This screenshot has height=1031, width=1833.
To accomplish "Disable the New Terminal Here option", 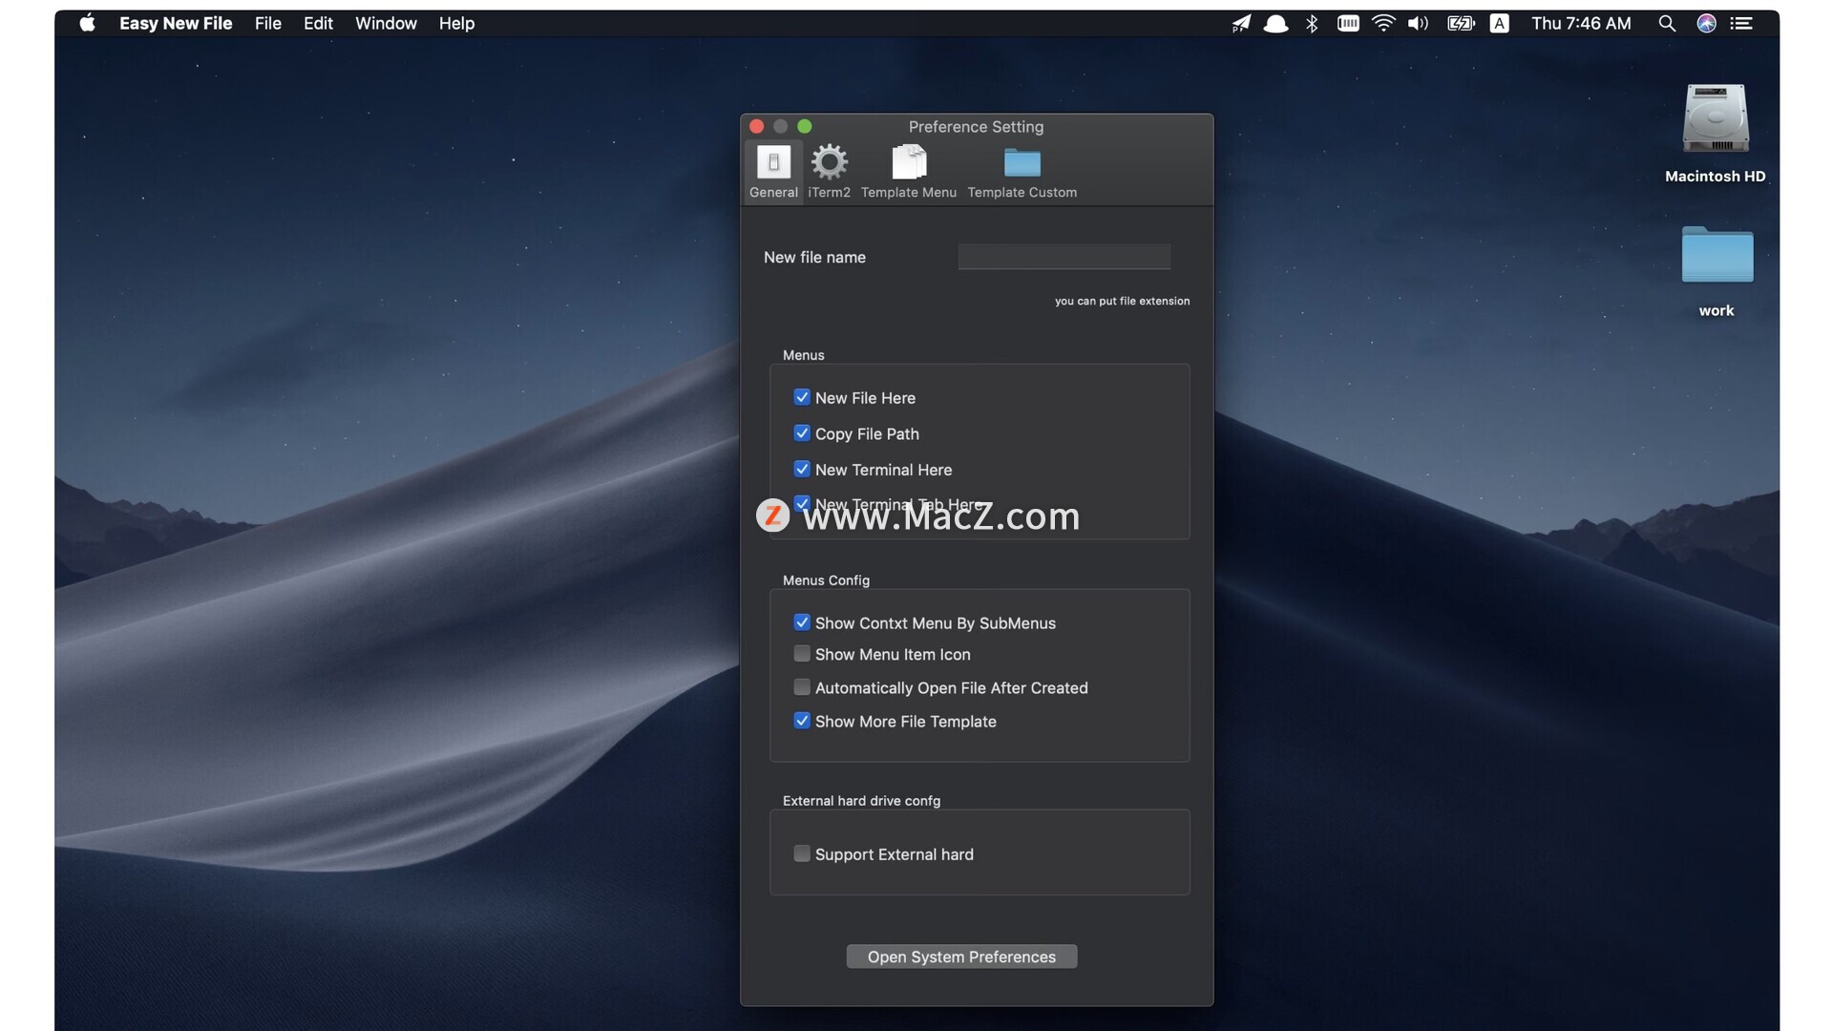I will pos(802,469).
